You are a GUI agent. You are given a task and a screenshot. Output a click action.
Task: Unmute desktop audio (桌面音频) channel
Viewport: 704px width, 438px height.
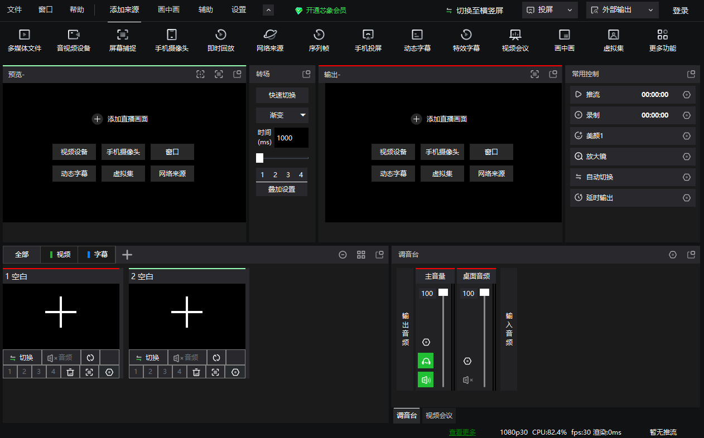coord(467,379)
